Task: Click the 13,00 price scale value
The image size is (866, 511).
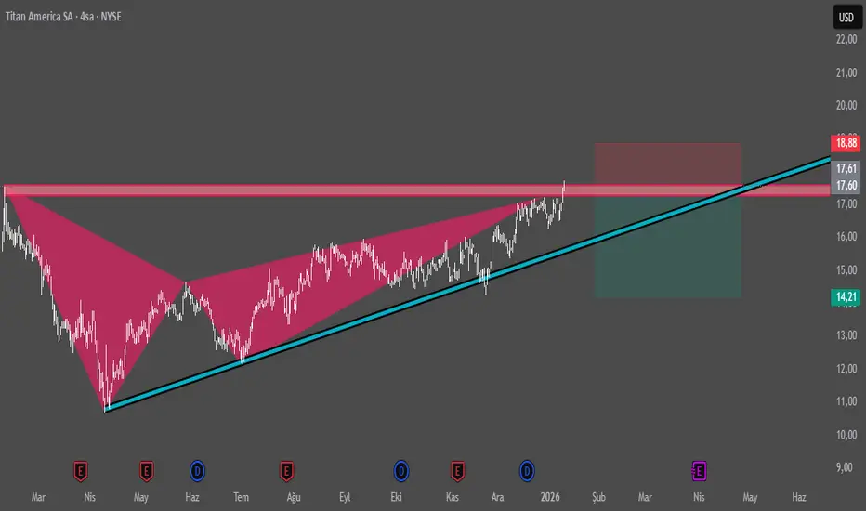Action: click(x=846, y=335)
